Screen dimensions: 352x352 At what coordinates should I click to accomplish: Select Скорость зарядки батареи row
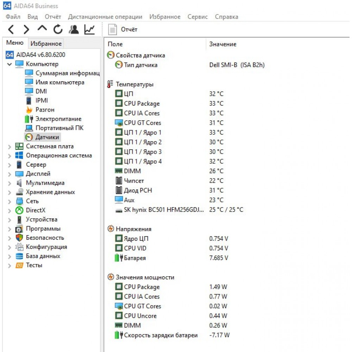tap(172, 335)
